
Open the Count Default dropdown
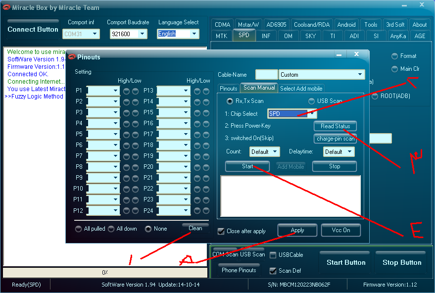tap(275, 151)
